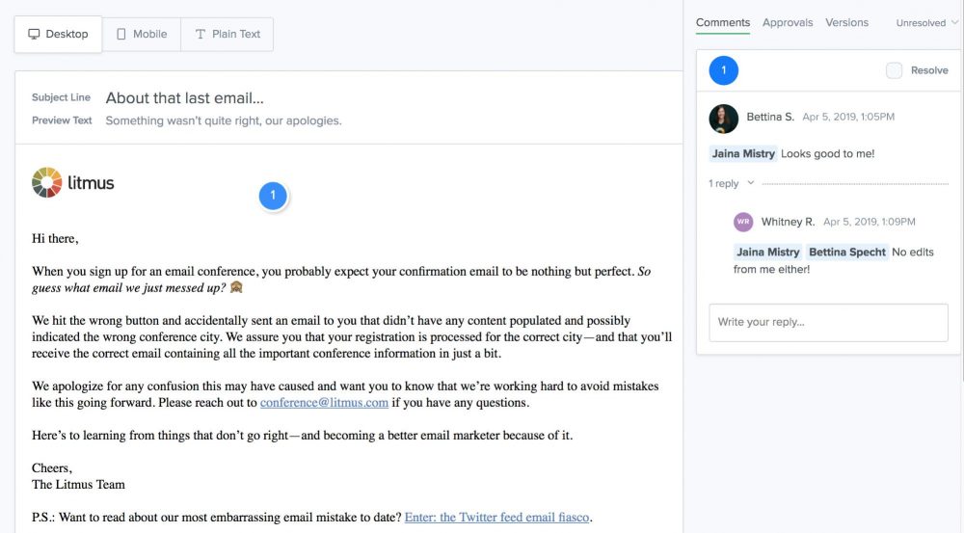Image resolution: width=964 pixels, height=533 pixels.
Task: Click Bettina S. profile avatar
Action: point(724,119)
